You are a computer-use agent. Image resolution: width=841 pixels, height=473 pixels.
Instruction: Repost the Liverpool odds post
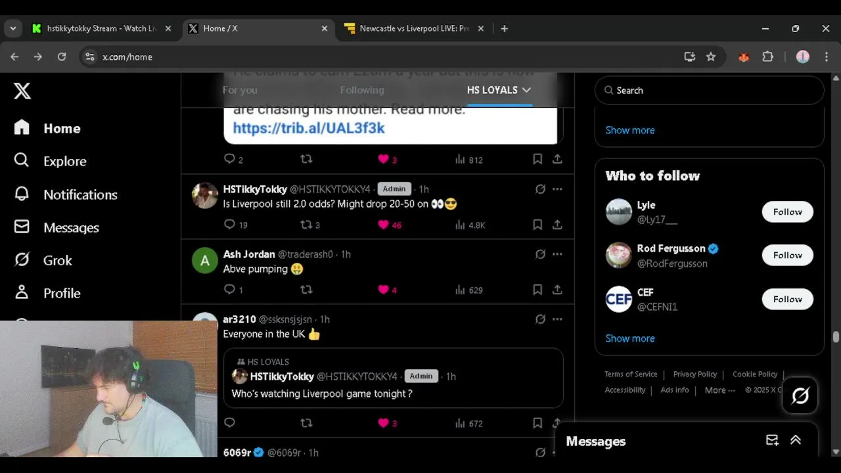pyautogui.click(x=309, y=225)
